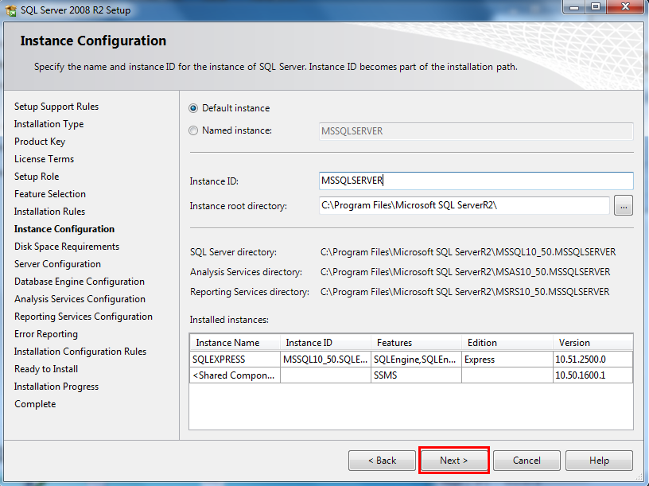Click Analysis Services Configuration step
Image resolution: width=649 pixels, height=486 pixels.
80,299
